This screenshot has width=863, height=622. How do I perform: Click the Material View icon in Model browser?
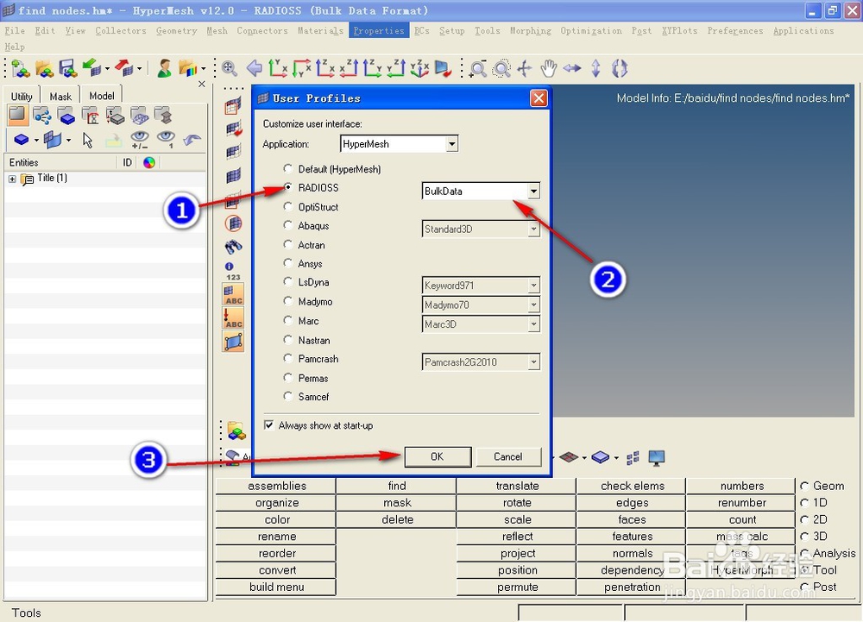coord(90,116)
